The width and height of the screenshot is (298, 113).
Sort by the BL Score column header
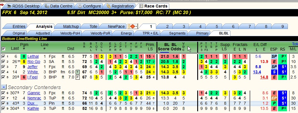pos(163,47)
